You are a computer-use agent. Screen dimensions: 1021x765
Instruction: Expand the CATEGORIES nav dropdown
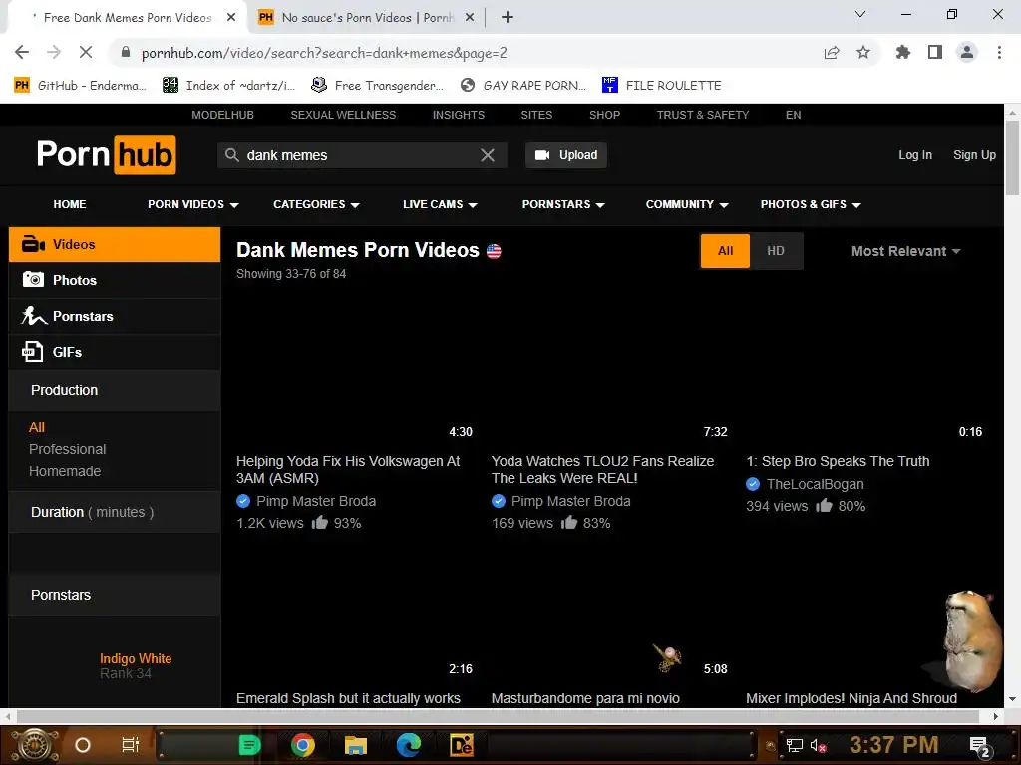click(316, 204)
